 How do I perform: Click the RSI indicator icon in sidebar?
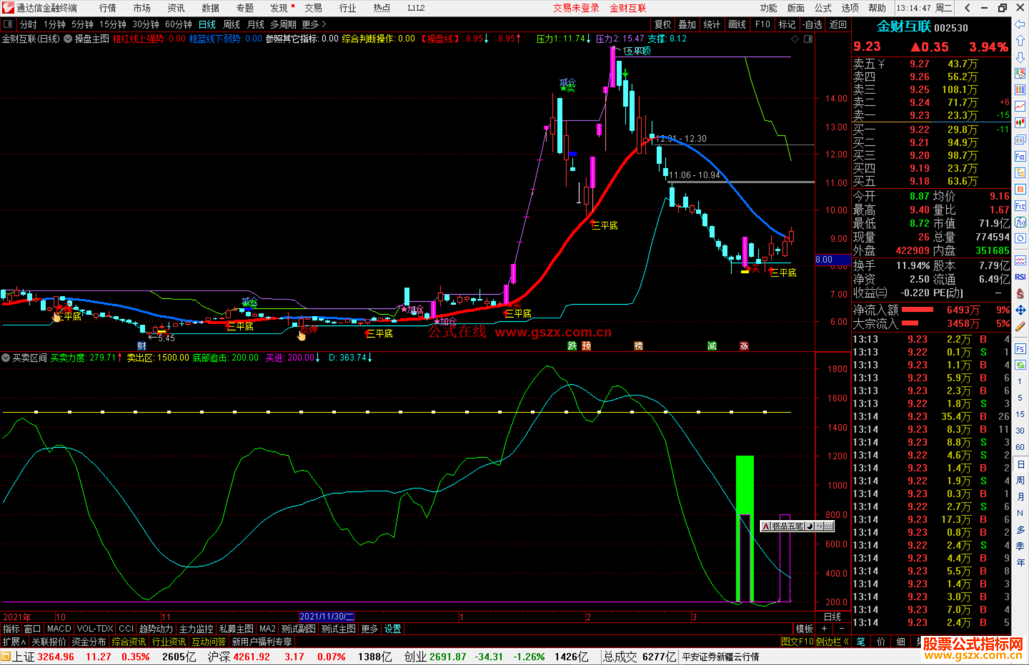[1020, 277]
